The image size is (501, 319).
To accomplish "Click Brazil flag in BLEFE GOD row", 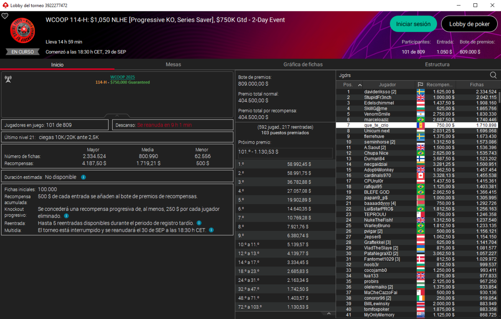I will 420,192.
